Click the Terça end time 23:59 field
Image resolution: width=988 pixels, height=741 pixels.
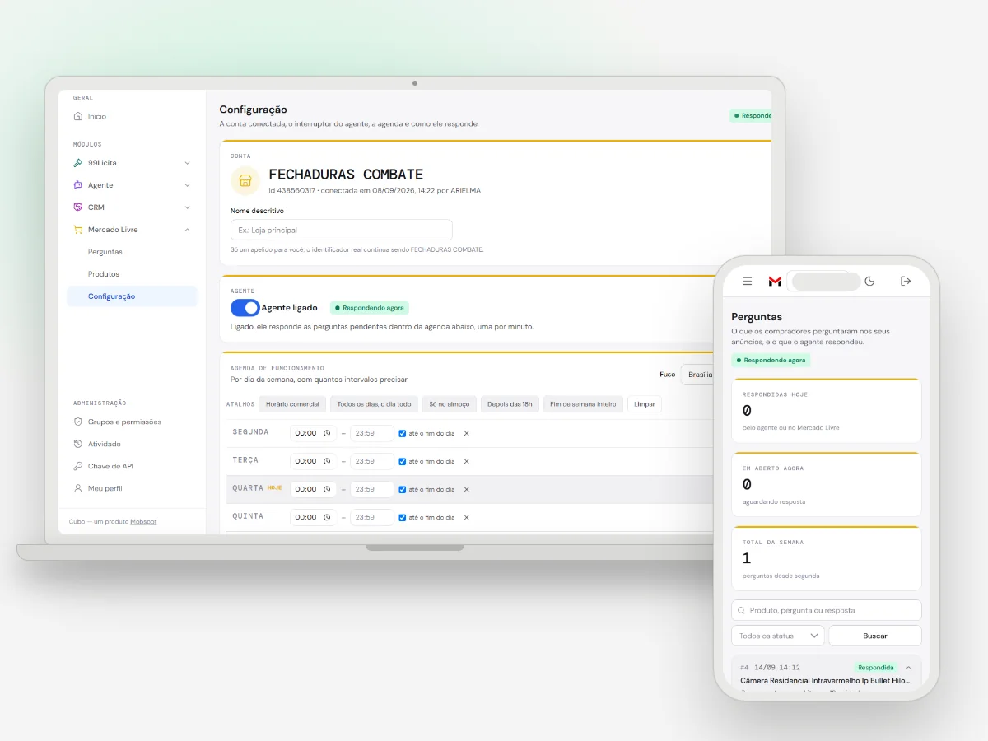(372, 461)
